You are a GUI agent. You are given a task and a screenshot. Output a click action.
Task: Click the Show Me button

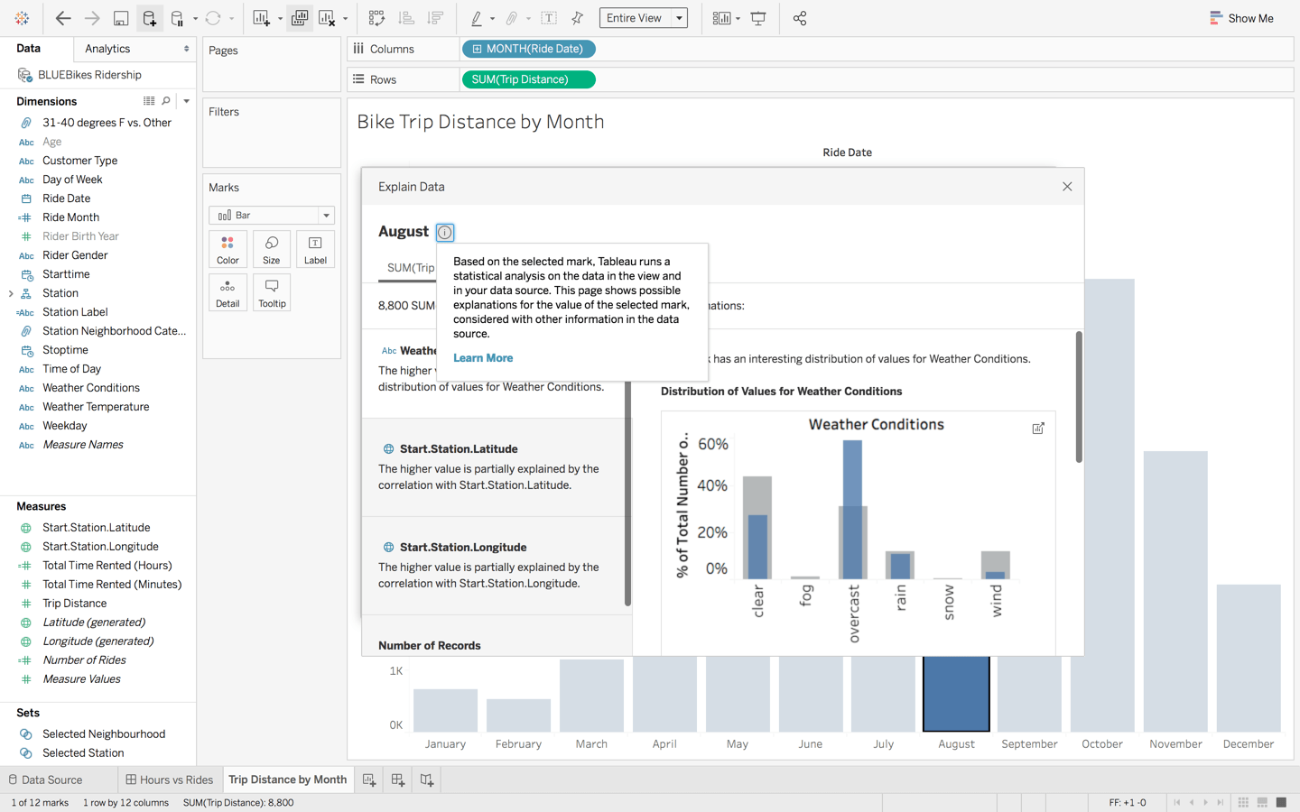1241,18
